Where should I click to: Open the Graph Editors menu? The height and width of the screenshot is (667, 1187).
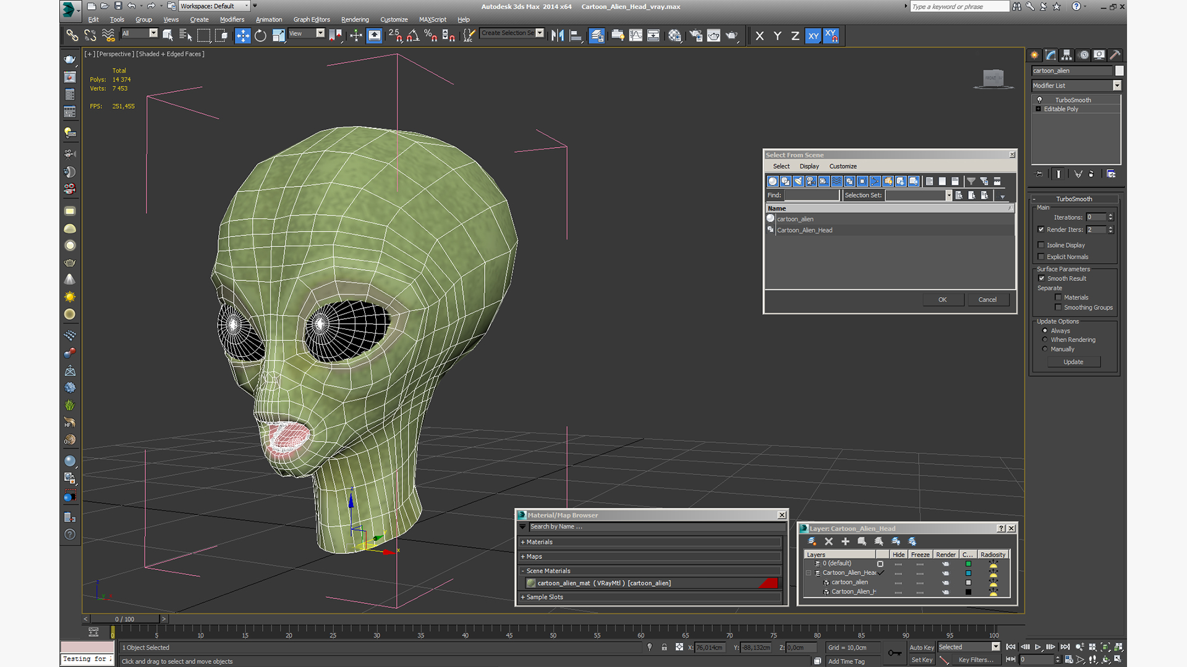(312, 19)
